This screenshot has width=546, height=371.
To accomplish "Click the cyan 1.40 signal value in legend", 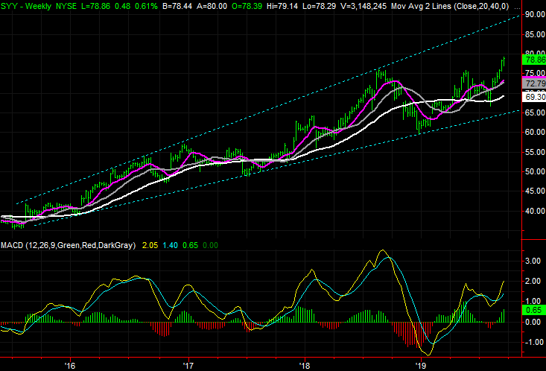I will tap(171, 245).
